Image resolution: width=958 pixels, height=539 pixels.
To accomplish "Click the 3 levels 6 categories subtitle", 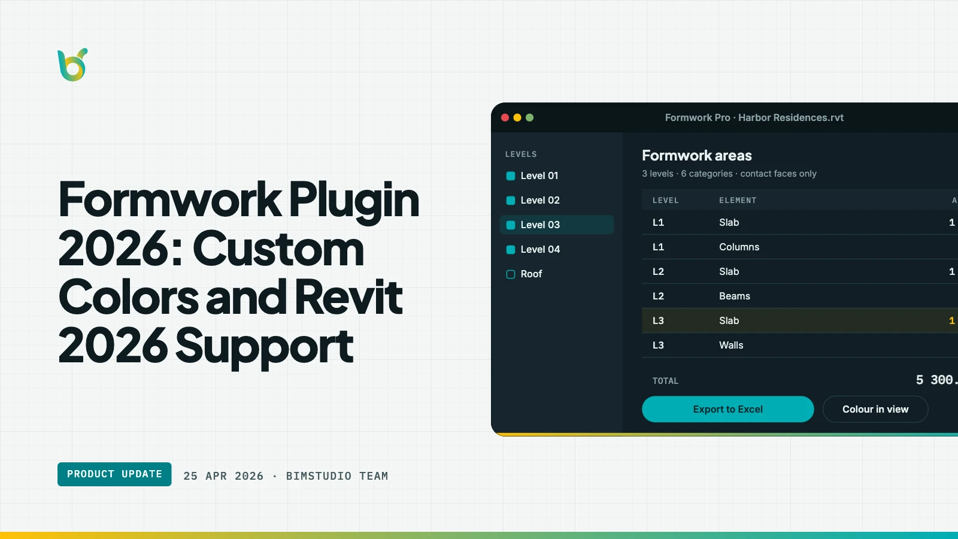I will click(x=729, y=174).
